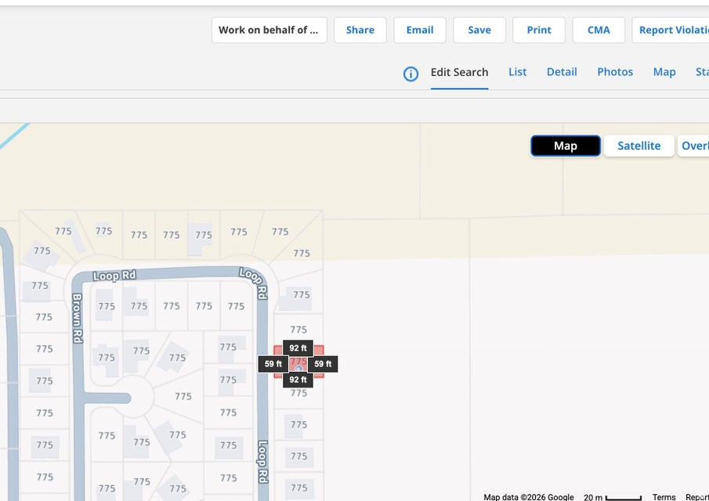709x501 pixels.
Task: Switch to the Map tab
Action: (x=664, y=71)
